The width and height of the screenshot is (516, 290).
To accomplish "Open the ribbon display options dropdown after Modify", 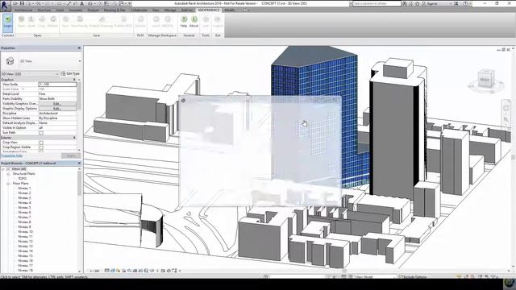I will click(x=245, y=10).
